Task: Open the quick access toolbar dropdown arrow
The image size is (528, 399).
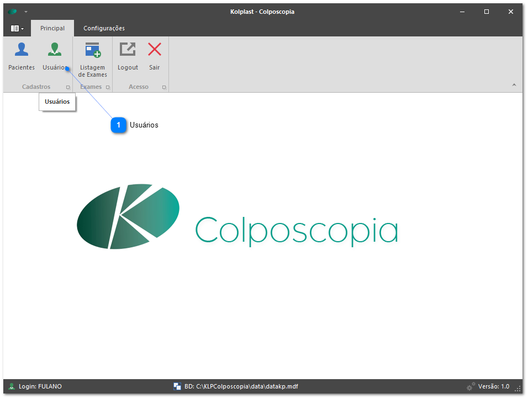Action: click(x=26, y=12)
